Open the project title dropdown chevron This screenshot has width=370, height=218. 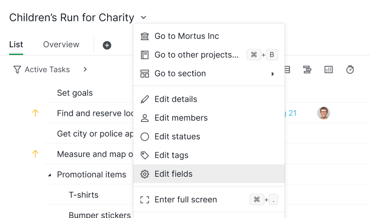tap(144, 18)
